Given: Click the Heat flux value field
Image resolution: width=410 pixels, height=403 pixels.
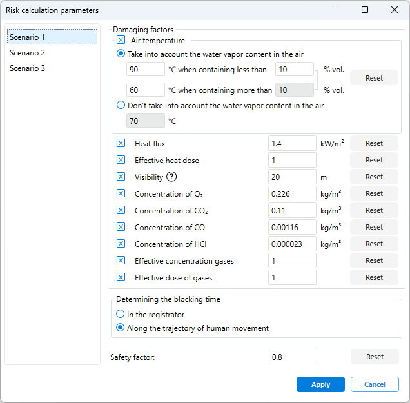Looking at the screenshot, I should [292, 143].
